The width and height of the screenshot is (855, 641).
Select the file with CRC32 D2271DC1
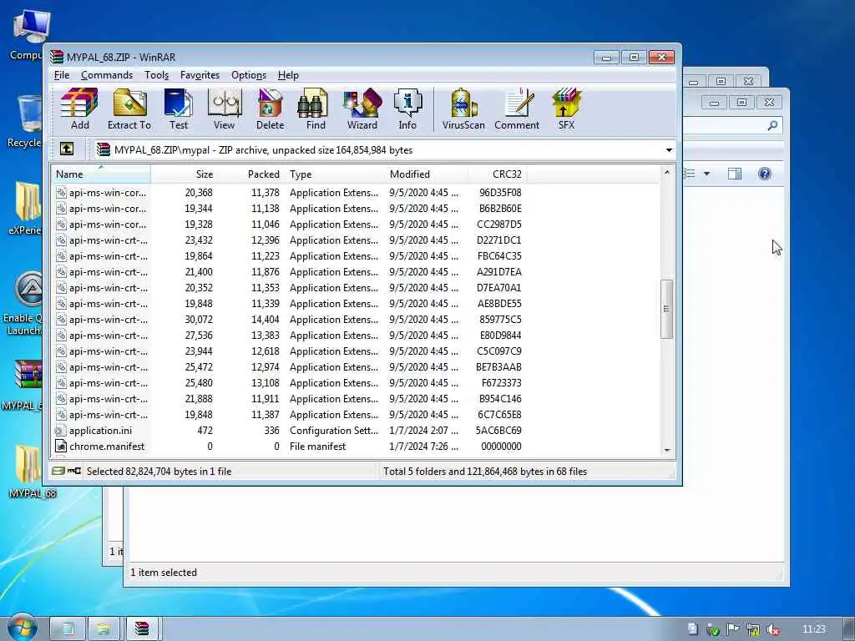[x=289, y=240]
